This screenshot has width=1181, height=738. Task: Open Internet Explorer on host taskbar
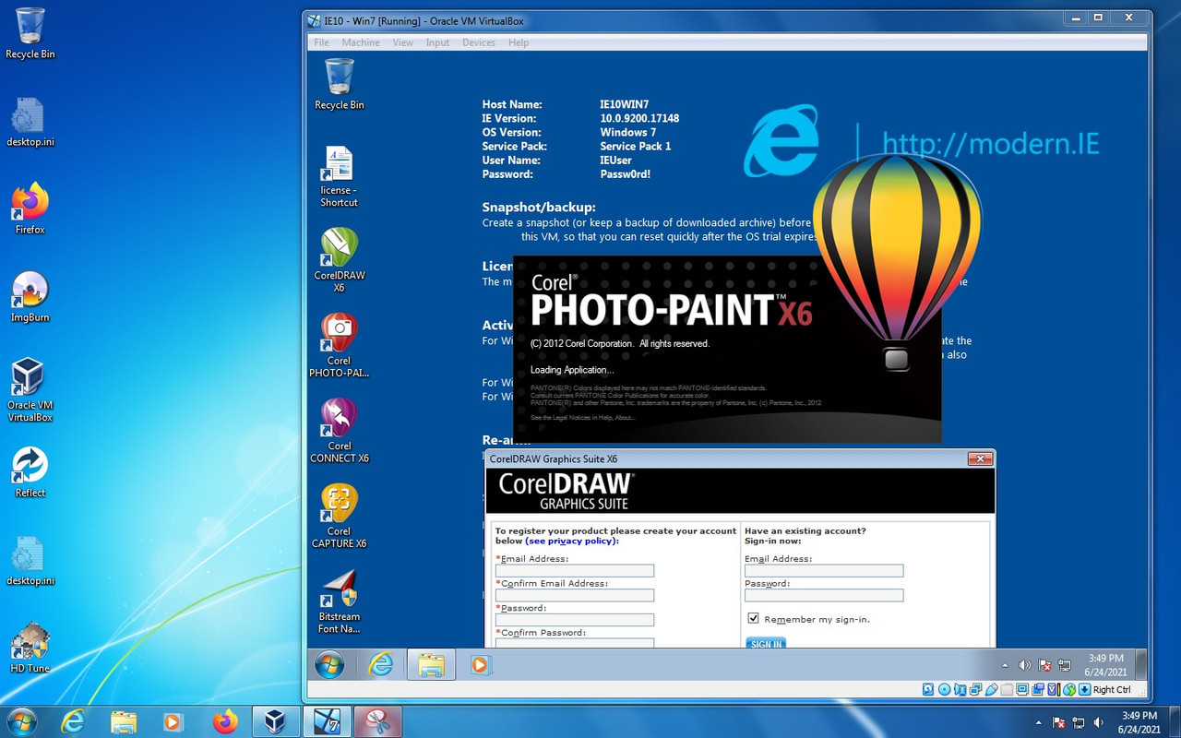pos(73,721)
